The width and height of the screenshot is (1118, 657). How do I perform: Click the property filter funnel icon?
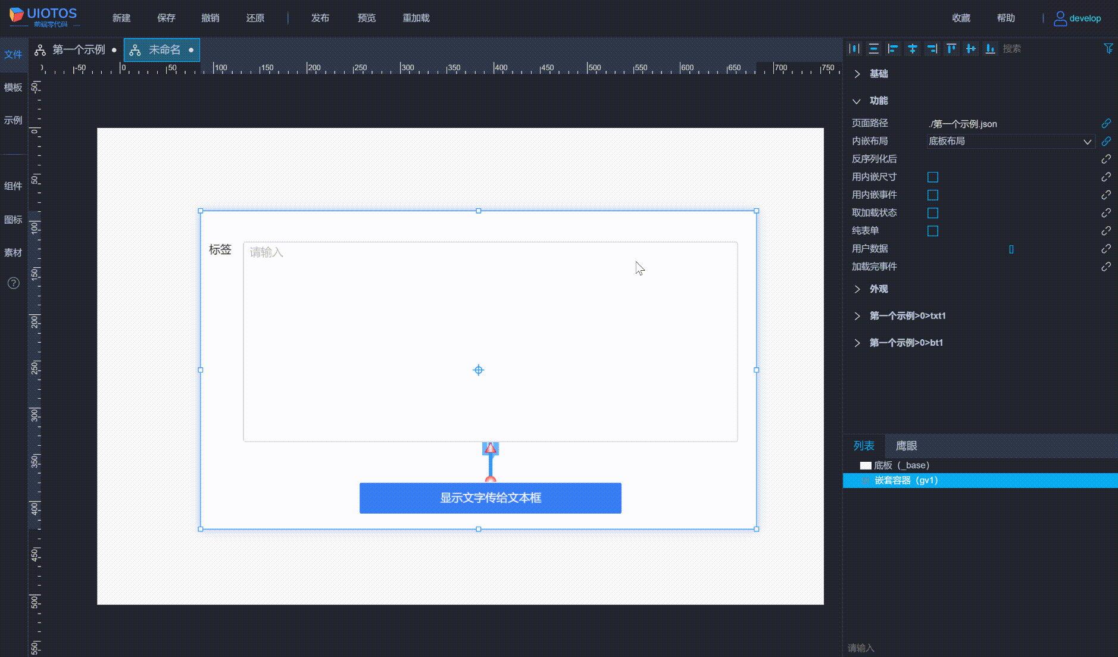pyautogui.click(x=1108, y=49)
